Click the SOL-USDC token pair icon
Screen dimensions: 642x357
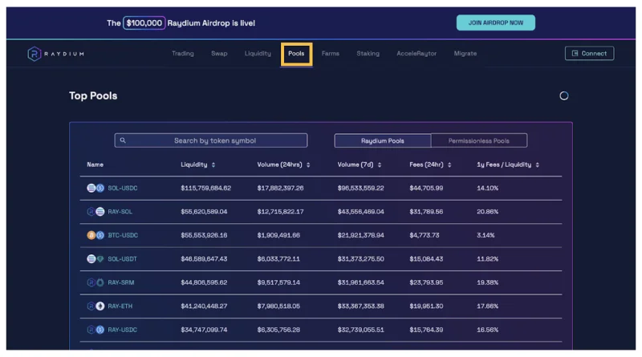[x=95, y=188]
